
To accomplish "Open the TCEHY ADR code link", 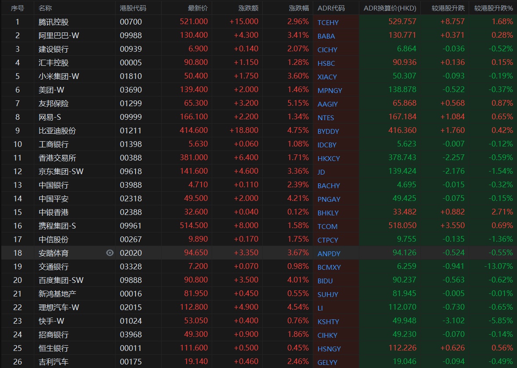I will [x=328, y=22].
